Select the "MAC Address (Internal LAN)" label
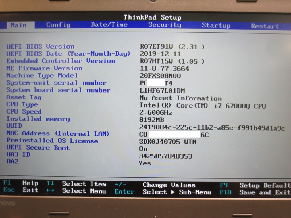Screen dimensions: 291x218 point(58,133)
